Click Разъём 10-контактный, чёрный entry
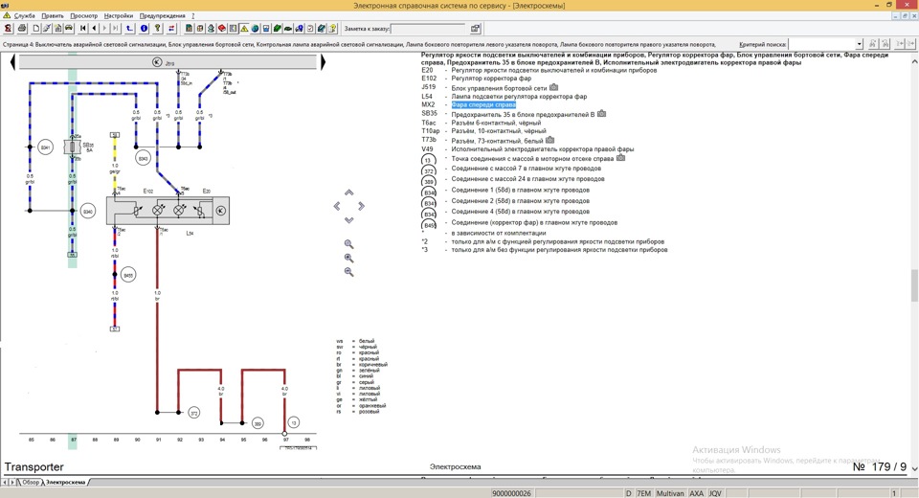The image size is (919, 498). [499, 131]
